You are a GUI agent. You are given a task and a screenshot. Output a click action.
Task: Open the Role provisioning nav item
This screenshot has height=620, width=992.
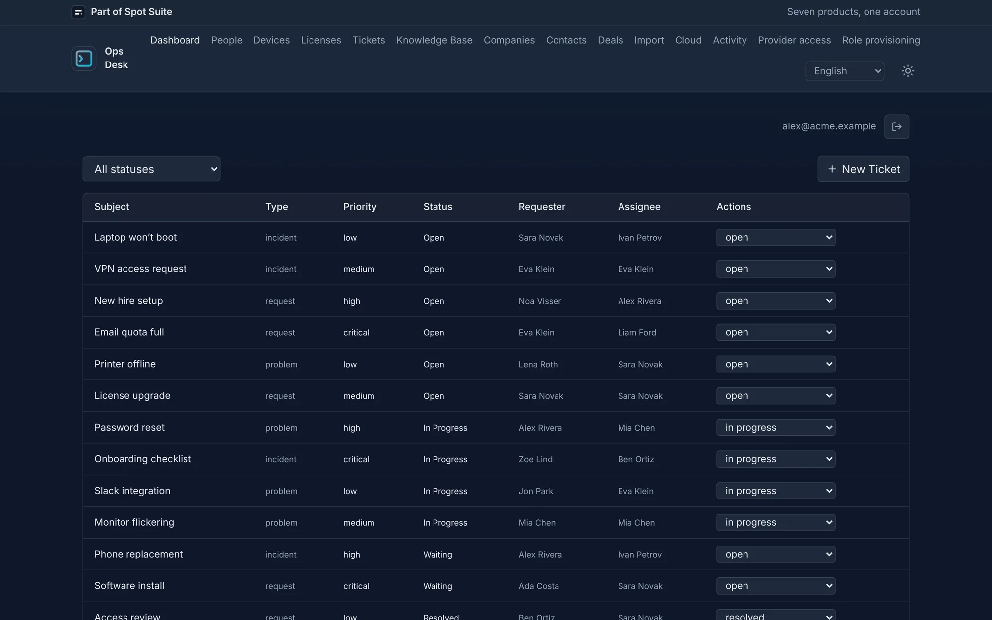click(881, 40)
